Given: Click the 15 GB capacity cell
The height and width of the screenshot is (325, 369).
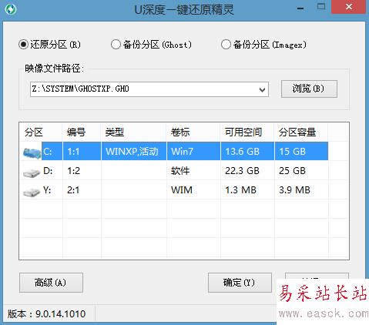Looking at the screenshot, I should 301,151.
